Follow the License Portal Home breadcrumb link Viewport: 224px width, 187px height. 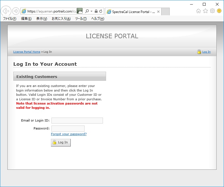tap(27, 52)
